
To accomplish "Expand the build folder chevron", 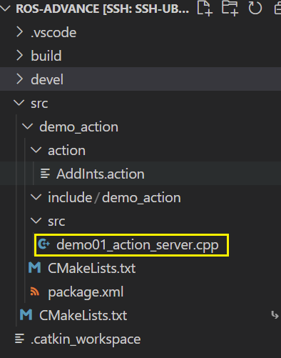I will point(20,56).
